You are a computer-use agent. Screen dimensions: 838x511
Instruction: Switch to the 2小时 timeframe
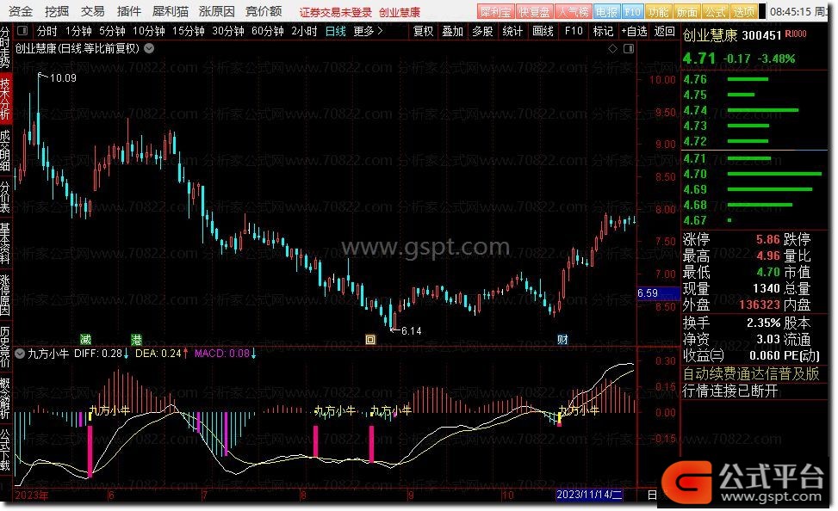[305, 31]
